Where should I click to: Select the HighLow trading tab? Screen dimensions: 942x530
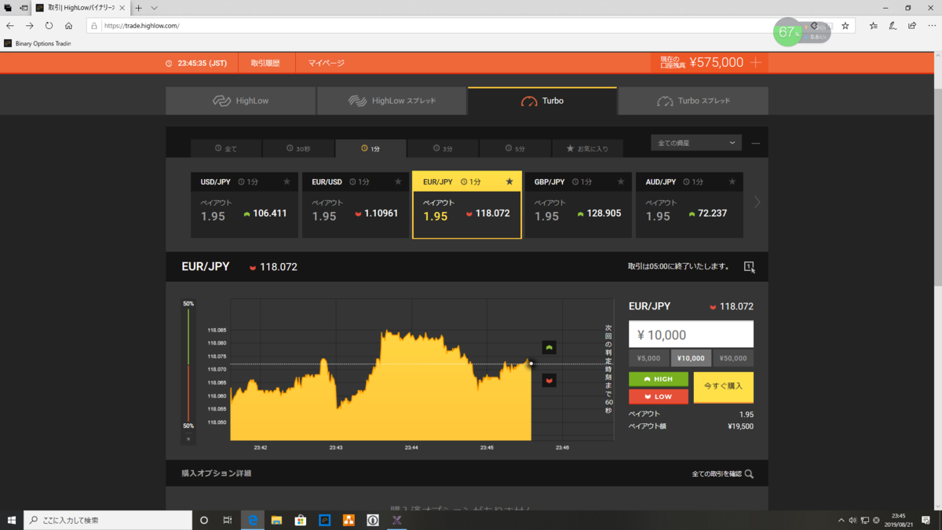click(240, 101)
